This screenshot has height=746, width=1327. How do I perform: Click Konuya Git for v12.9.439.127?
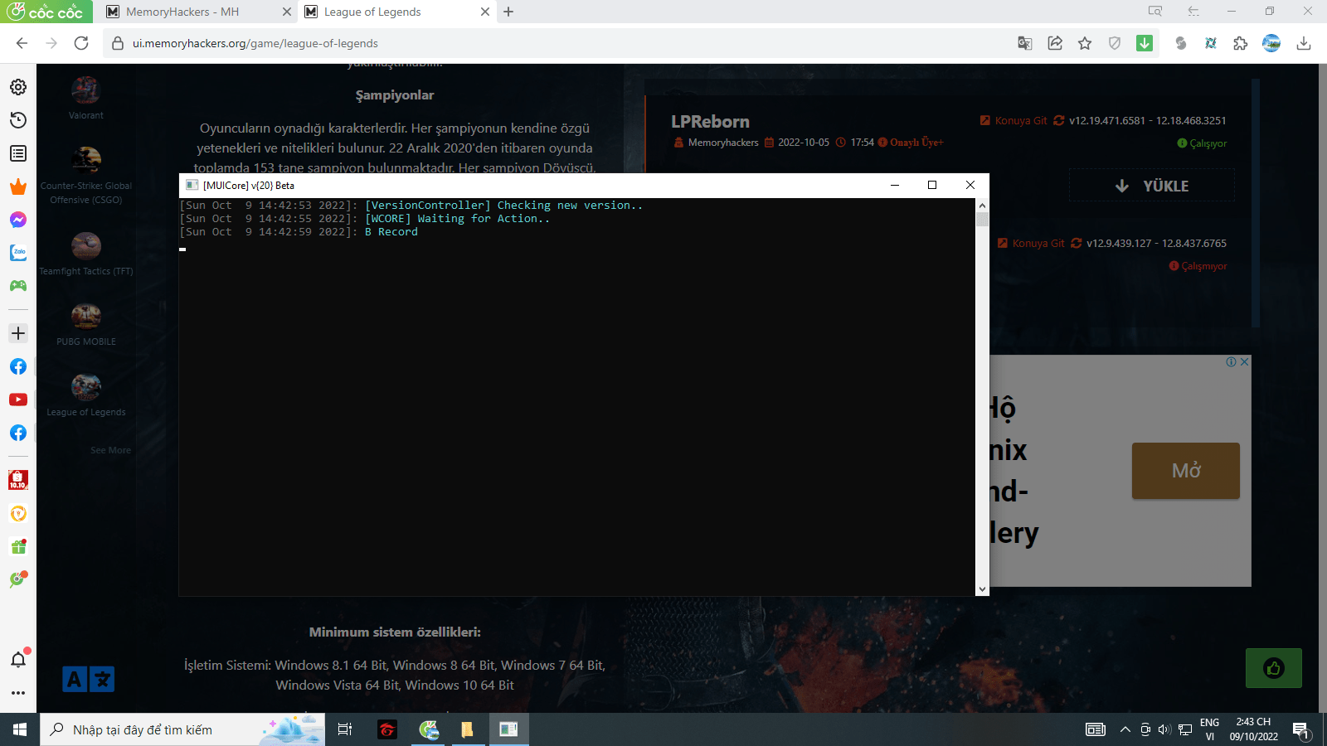coord(1031,243)
